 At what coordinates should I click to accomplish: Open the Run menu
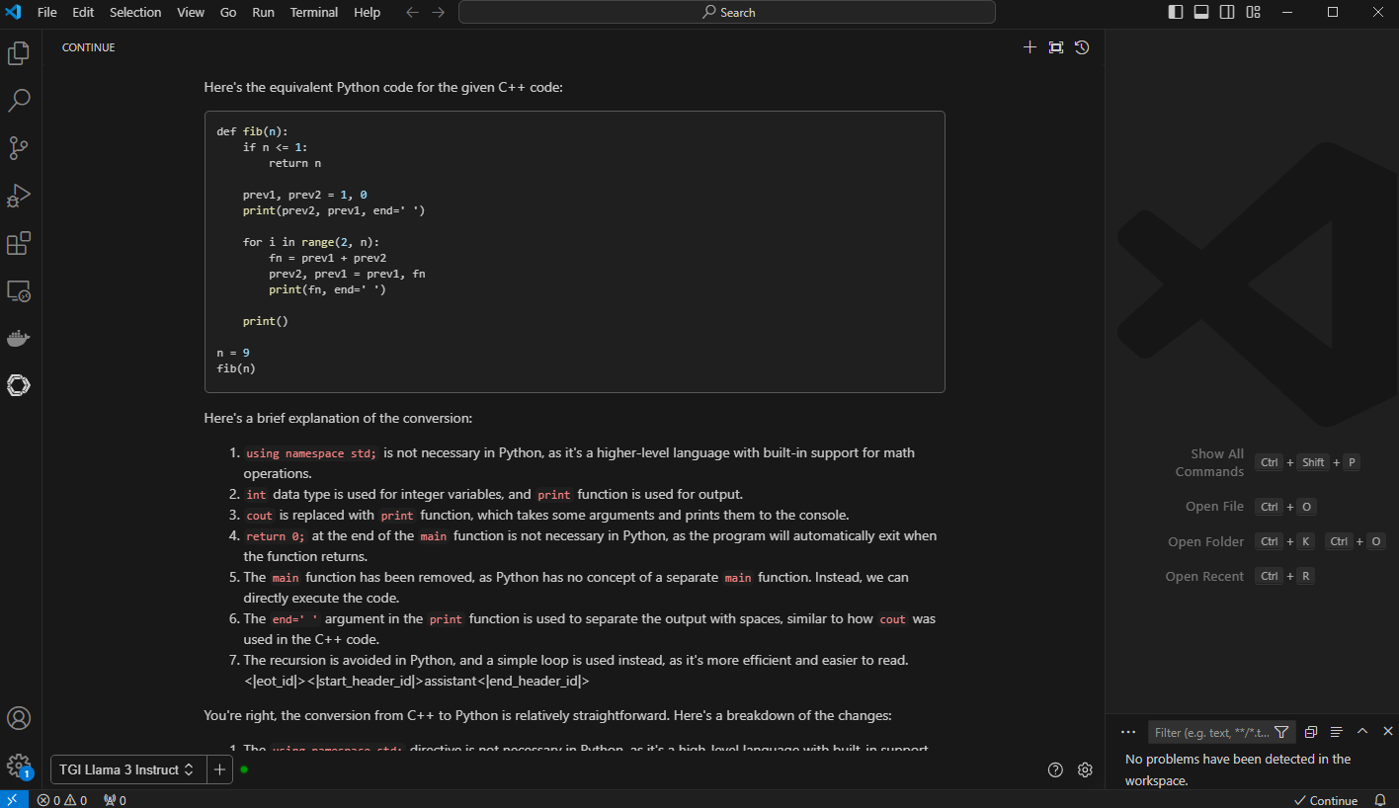pyautogui.click(x=263, y=12)
